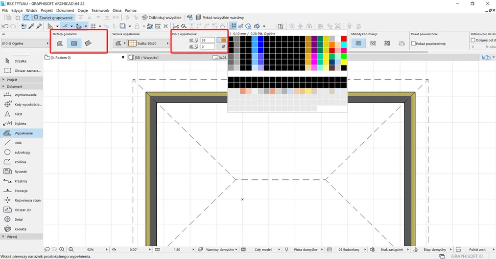
Task: Click Pokaż wszystkie warstwy button
Action: [220, 18]
